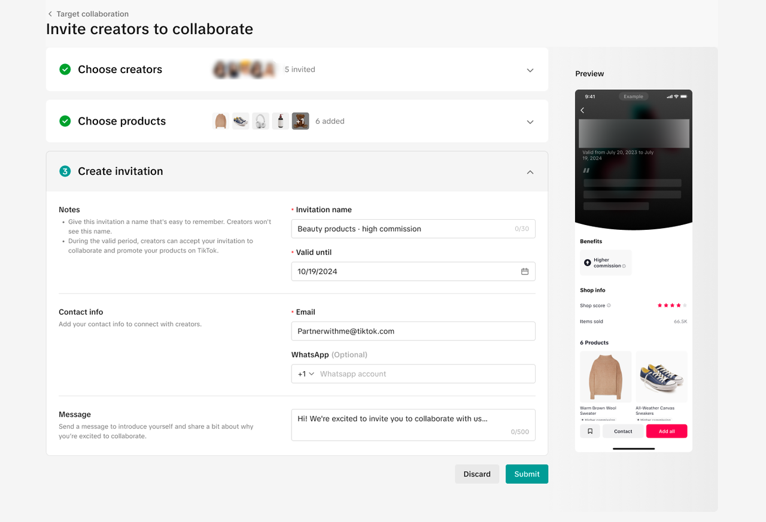Click the green checkmark beside Choose products
This screenshot has height=522, width=766.
tap(65, 121)
